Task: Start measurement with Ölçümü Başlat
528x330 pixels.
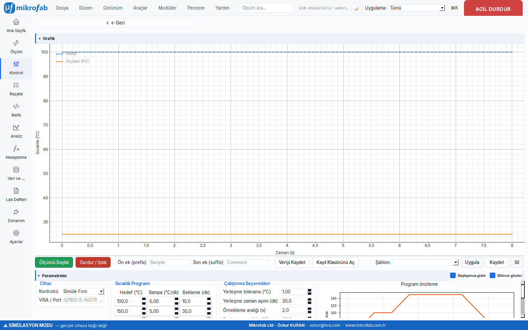Action: click(54, 262)
